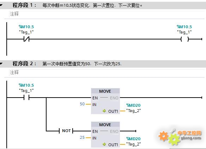
Task: Click %M10.5 address above the coil
Action: coord(184,27)
